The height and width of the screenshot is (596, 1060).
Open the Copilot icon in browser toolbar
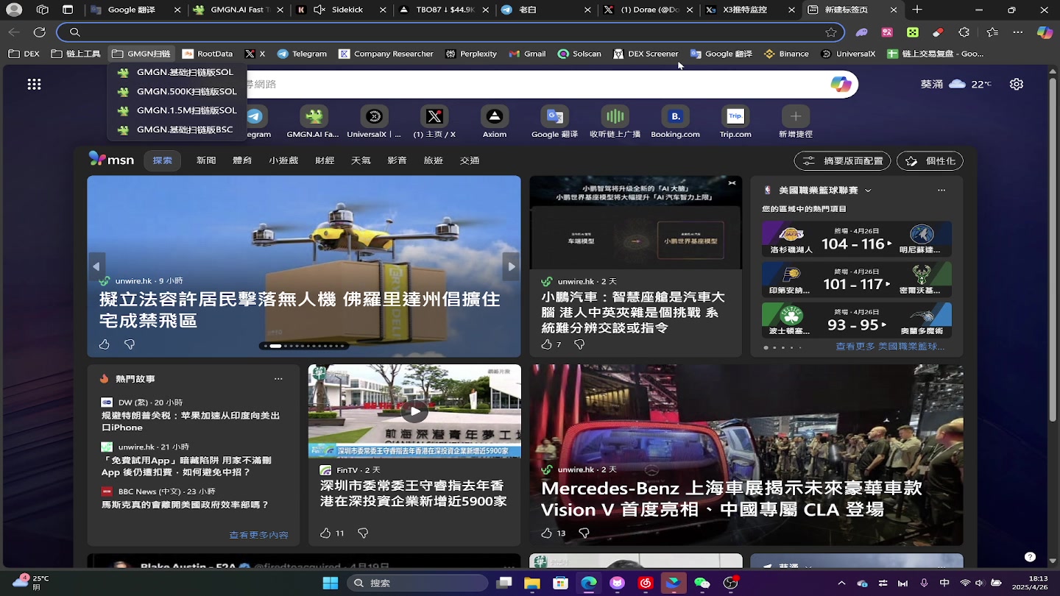pyautogui.click(x=1045, y=32)
